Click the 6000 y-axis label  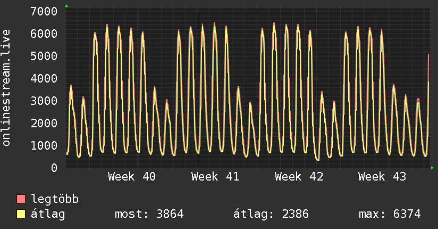(44, 34)
